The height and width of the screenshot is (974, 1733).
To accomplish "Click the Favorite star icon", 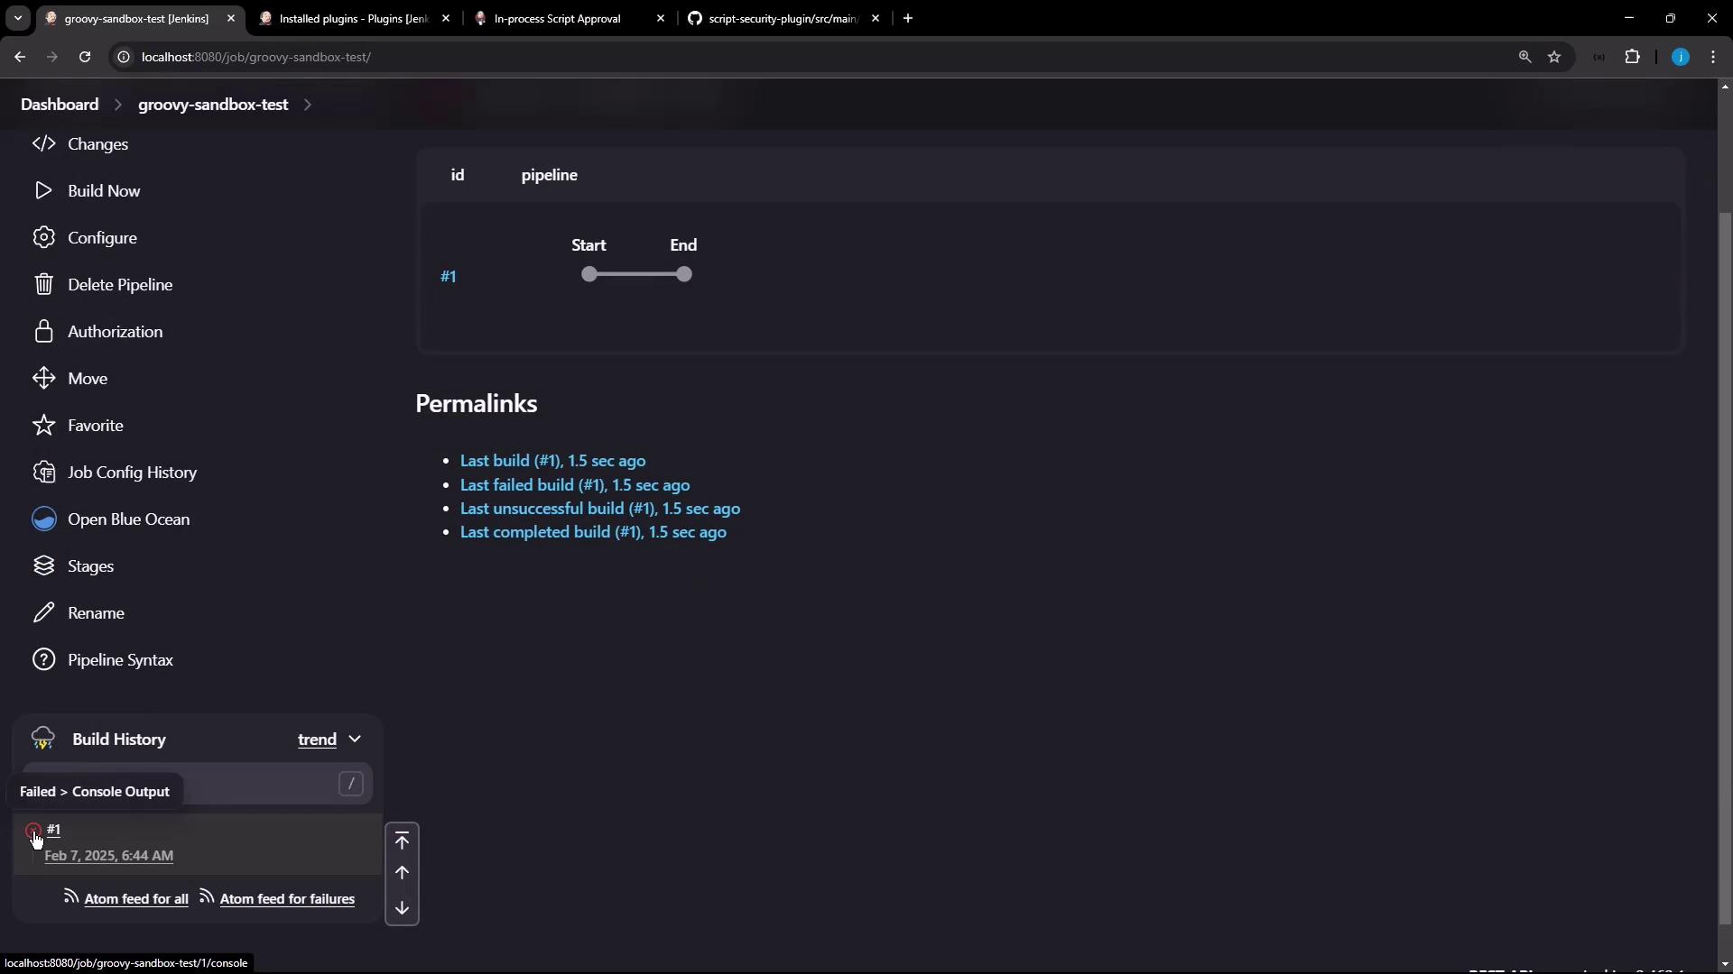I will [43, 425].
